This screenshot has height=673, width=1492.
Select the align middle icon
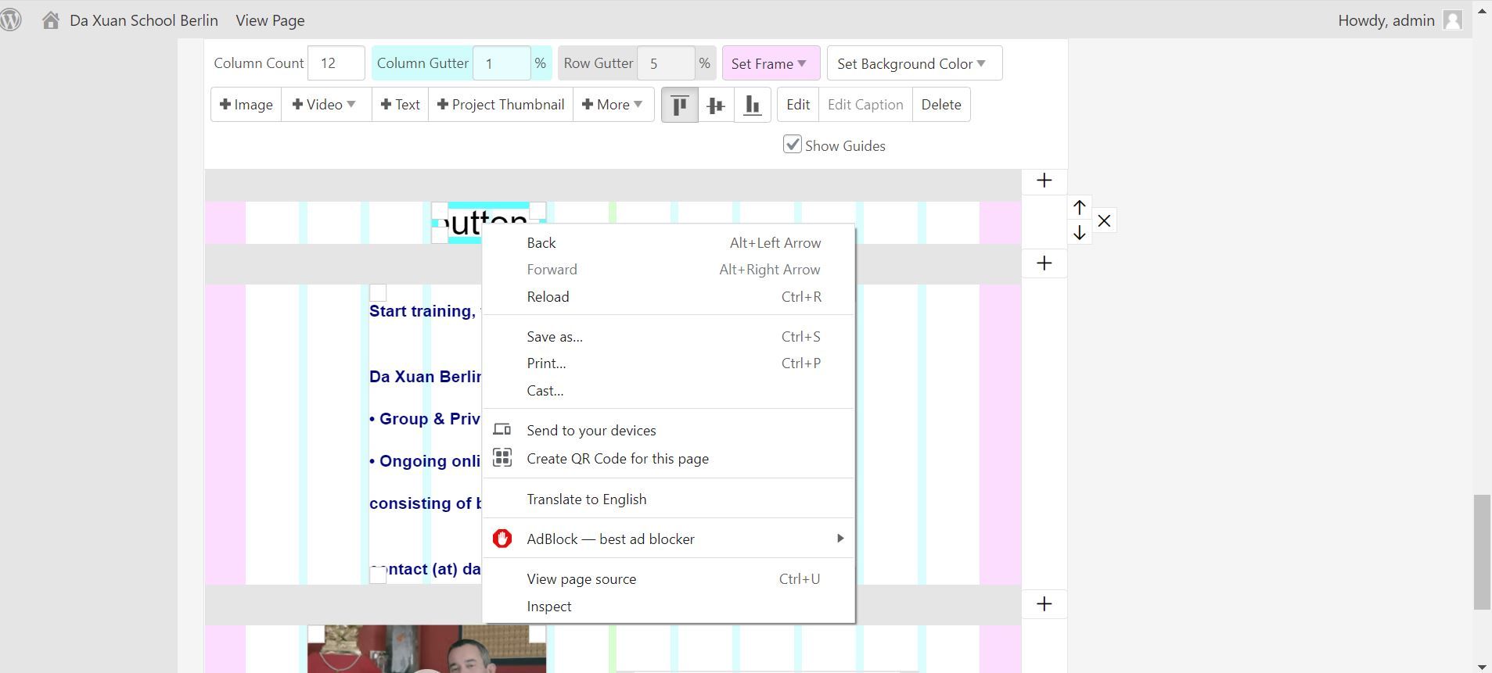(715, 105)
